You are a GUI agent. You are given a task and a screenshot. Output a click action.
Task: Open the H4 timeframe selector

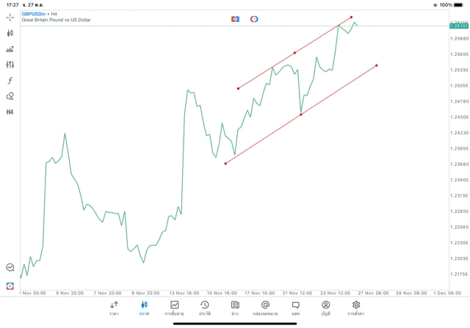pyautogui.click(x=10, y=112)
